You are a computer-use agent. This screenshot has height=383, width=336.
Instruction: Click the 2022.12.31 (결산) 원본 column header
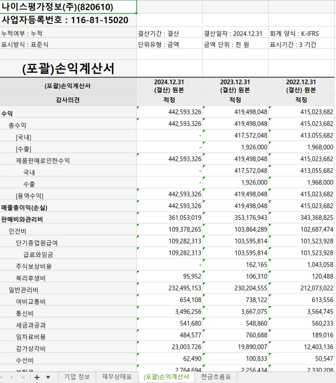302,86
